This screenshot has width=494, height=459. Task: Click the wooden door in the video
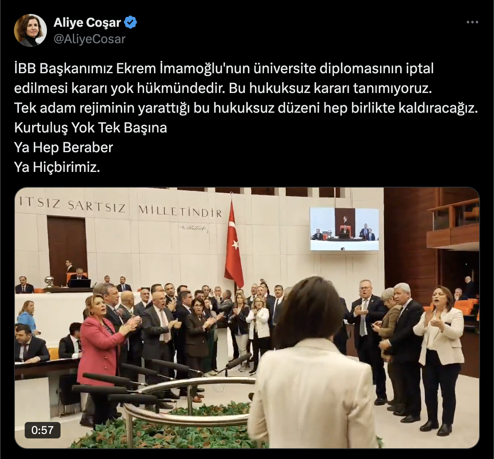pyautogui.click(x=67, y=250)
